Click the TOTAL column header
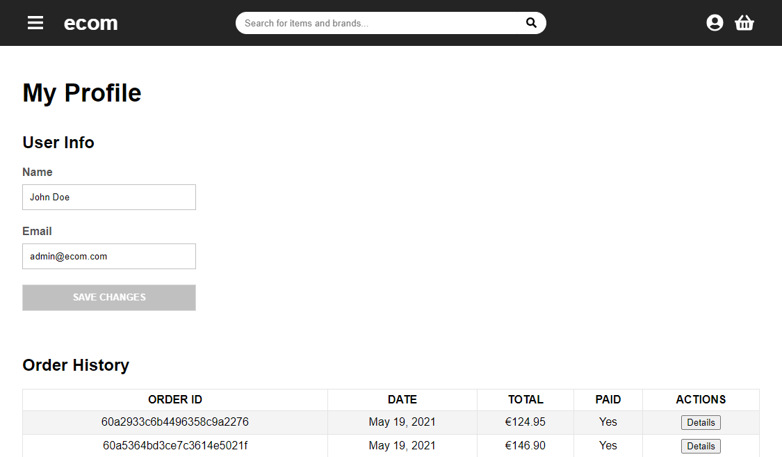This screenshot has height=457, width=782. click(x=526, y=400)
